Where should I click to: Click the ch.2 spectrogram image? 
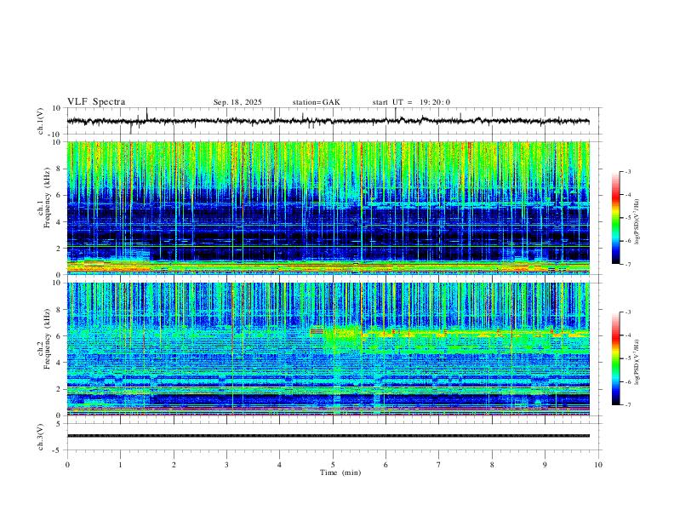coord(328,349)
